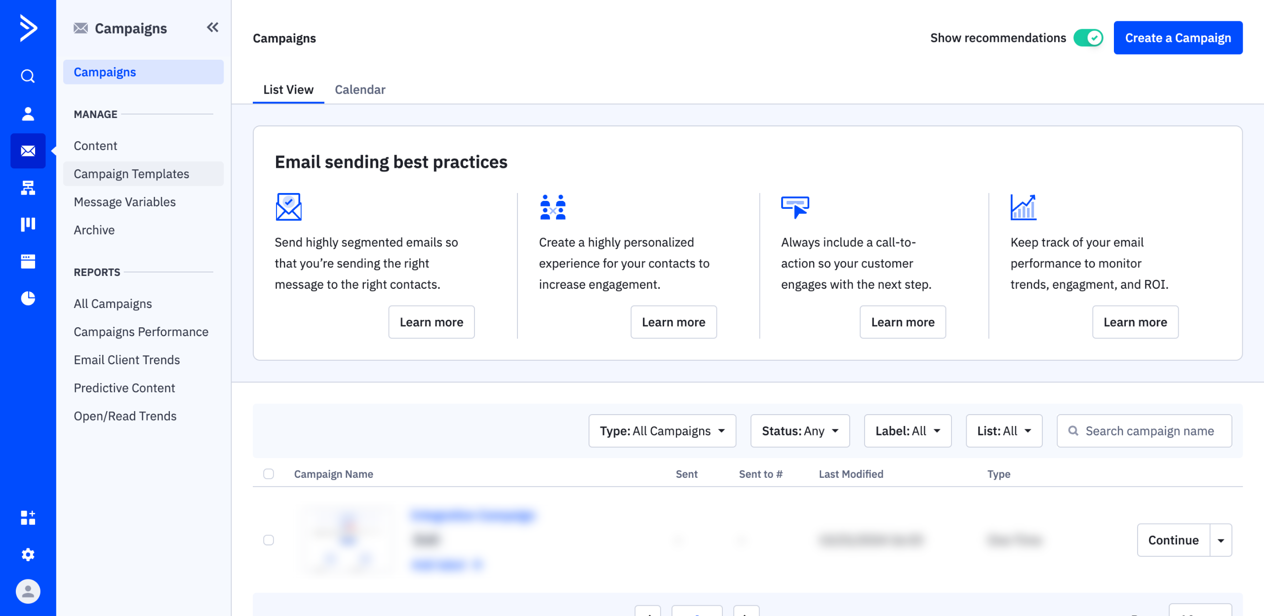Tick the first campaign row checkbox
Image resolution: width=1264 pixels, height=616 pixels.
(x=269, y=540)
